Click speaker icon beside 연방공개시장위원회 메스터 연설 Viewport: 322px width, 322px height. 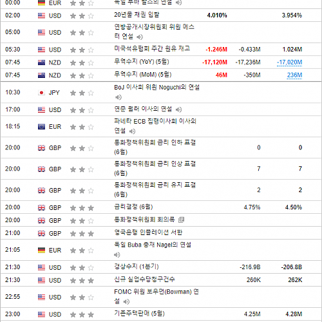tap(140, 37)
